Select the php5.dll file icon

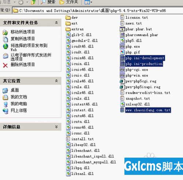pyautogui.click(x=122, y=41)
